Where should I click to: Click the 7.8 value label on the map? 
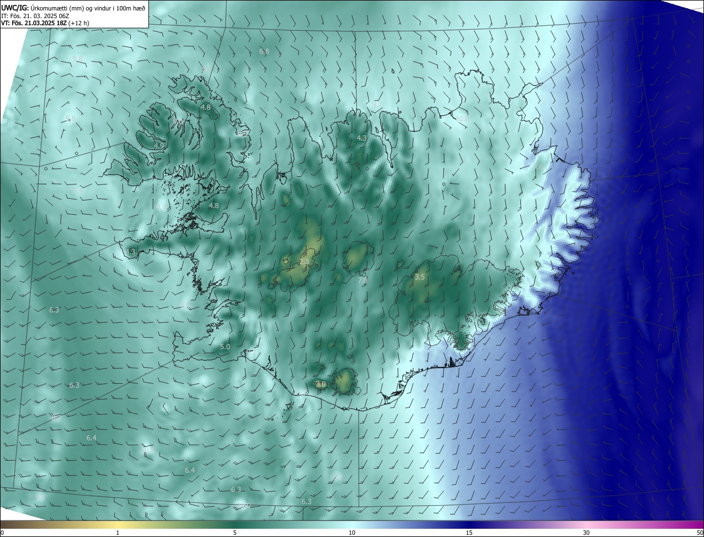pyautogui.click(x=363, y=280)
